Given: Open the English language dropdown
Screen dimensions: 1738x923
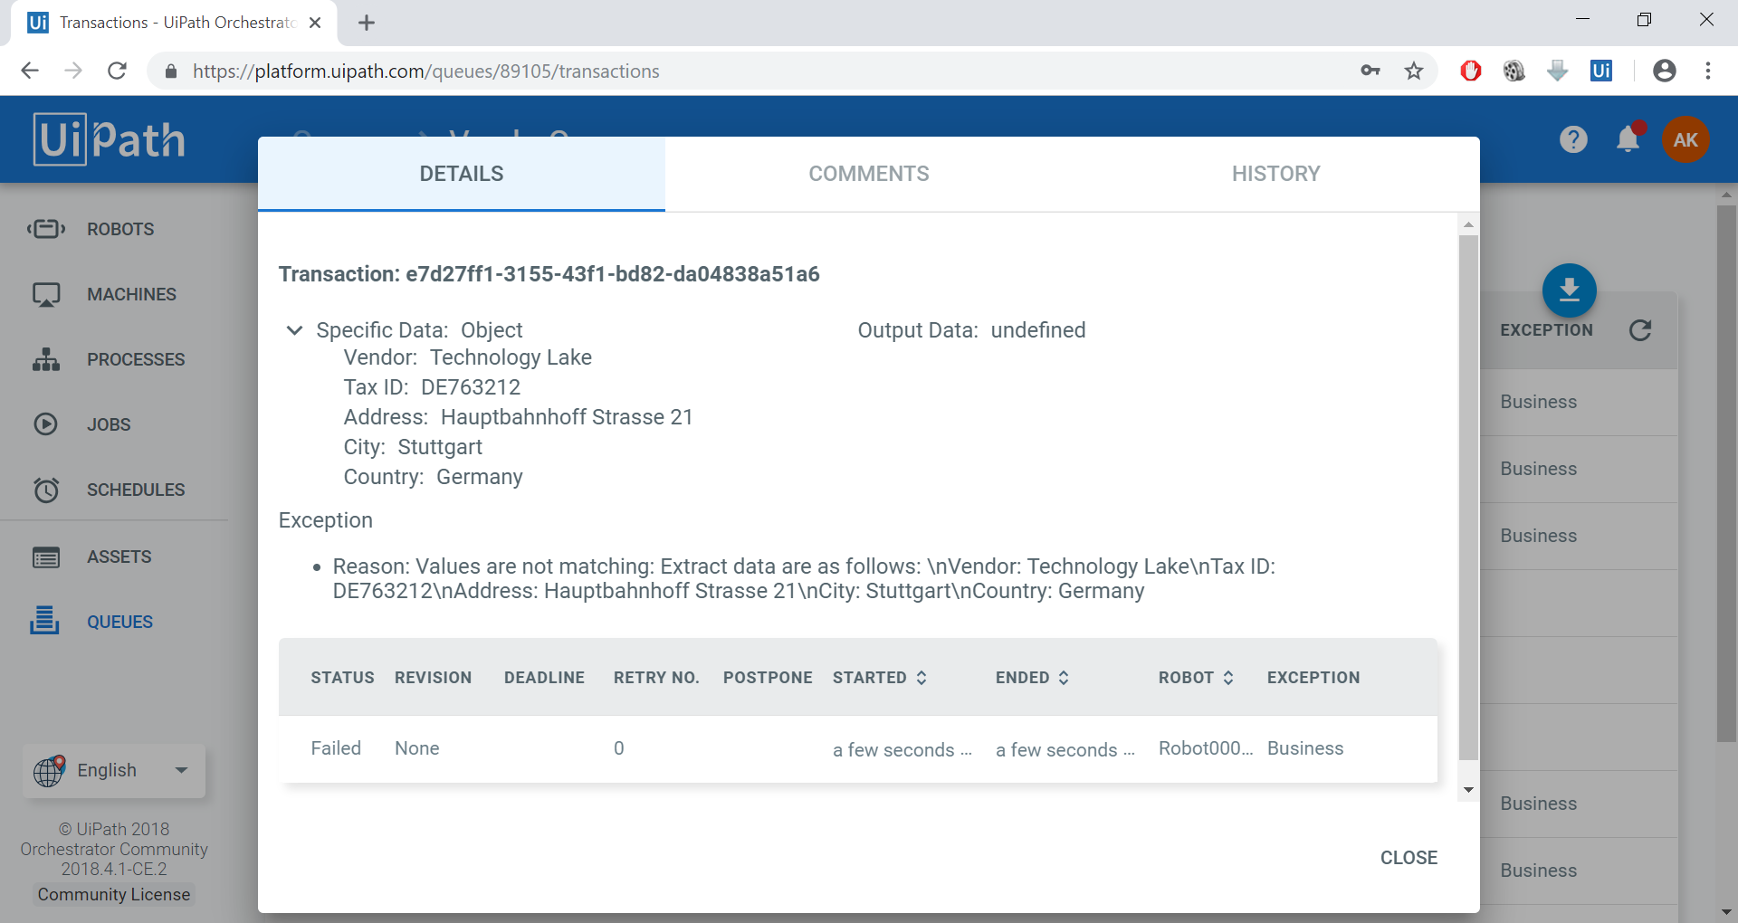Looking at the screenshot, I should [x=114, y=770].
